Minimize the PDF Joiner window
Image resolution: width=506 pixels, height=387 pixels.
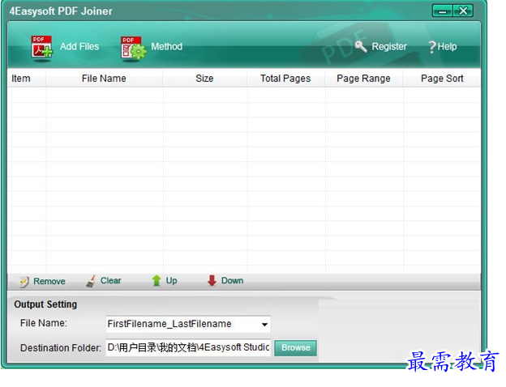(x=443, y=11)
